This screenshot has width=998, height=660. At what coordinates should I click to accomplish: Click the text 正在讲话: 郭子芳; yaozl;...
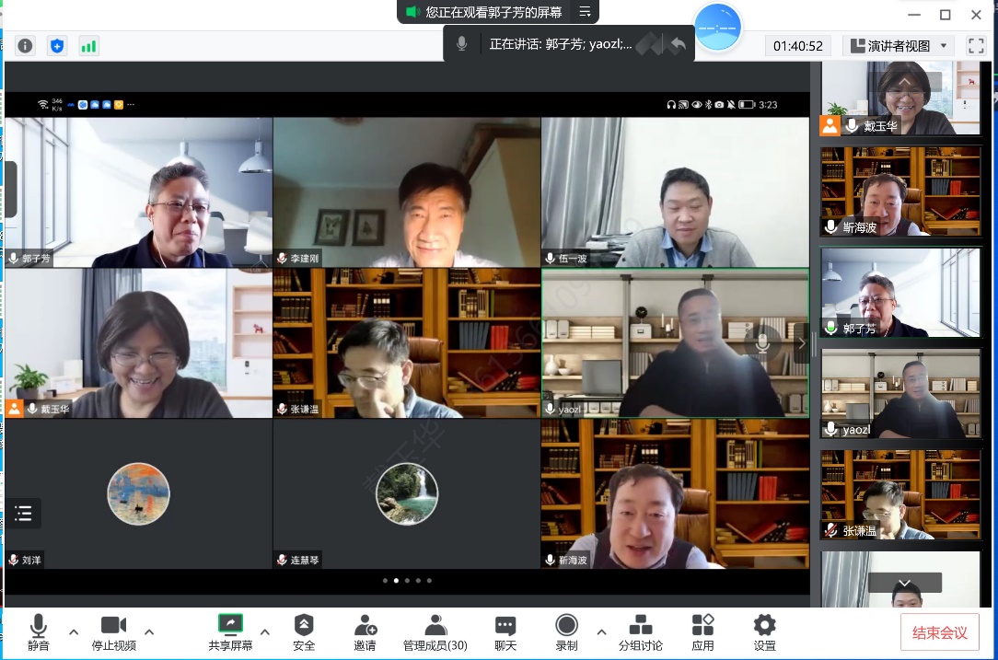561,44
